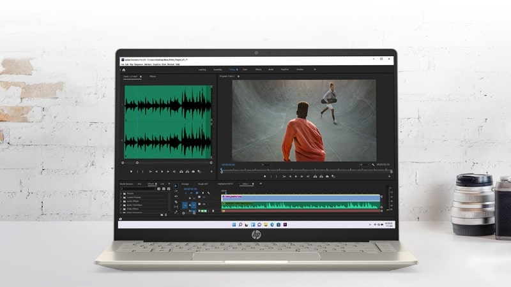
Task: Switch to the Color workspace tab
Action: [245, 70]
